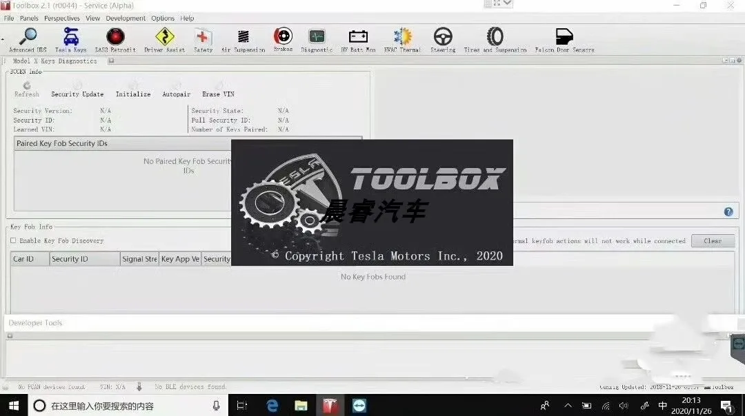Open the Perspectives menu
This screenshot has height=416, width=745.
(62, 18)
